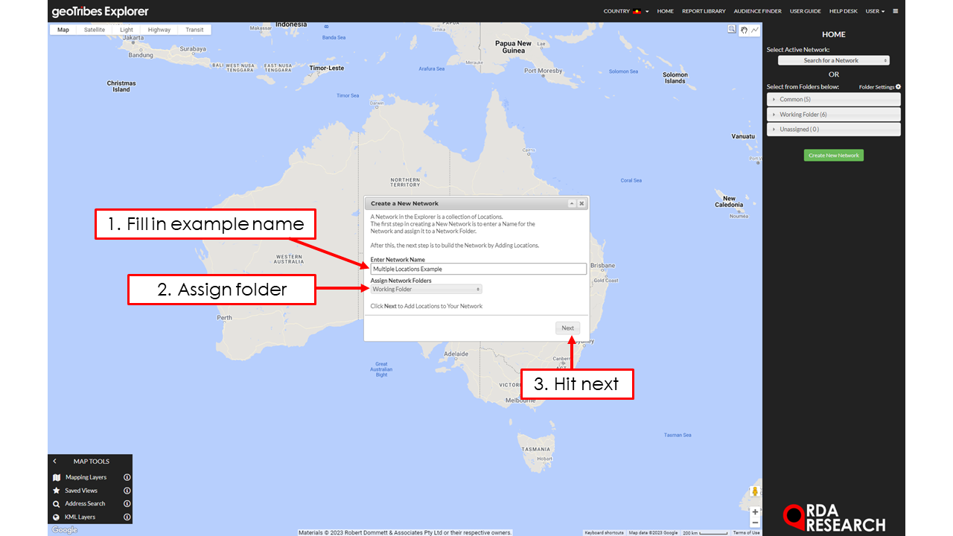Switch to Satellite map tab
This screenshot has height=536, width=953.
pyautogui.click(x=95, y=30)
